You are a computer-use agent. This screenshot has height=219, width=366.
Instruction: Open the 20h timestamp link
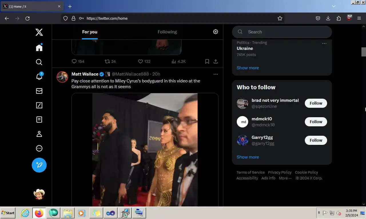click(156, 74)
